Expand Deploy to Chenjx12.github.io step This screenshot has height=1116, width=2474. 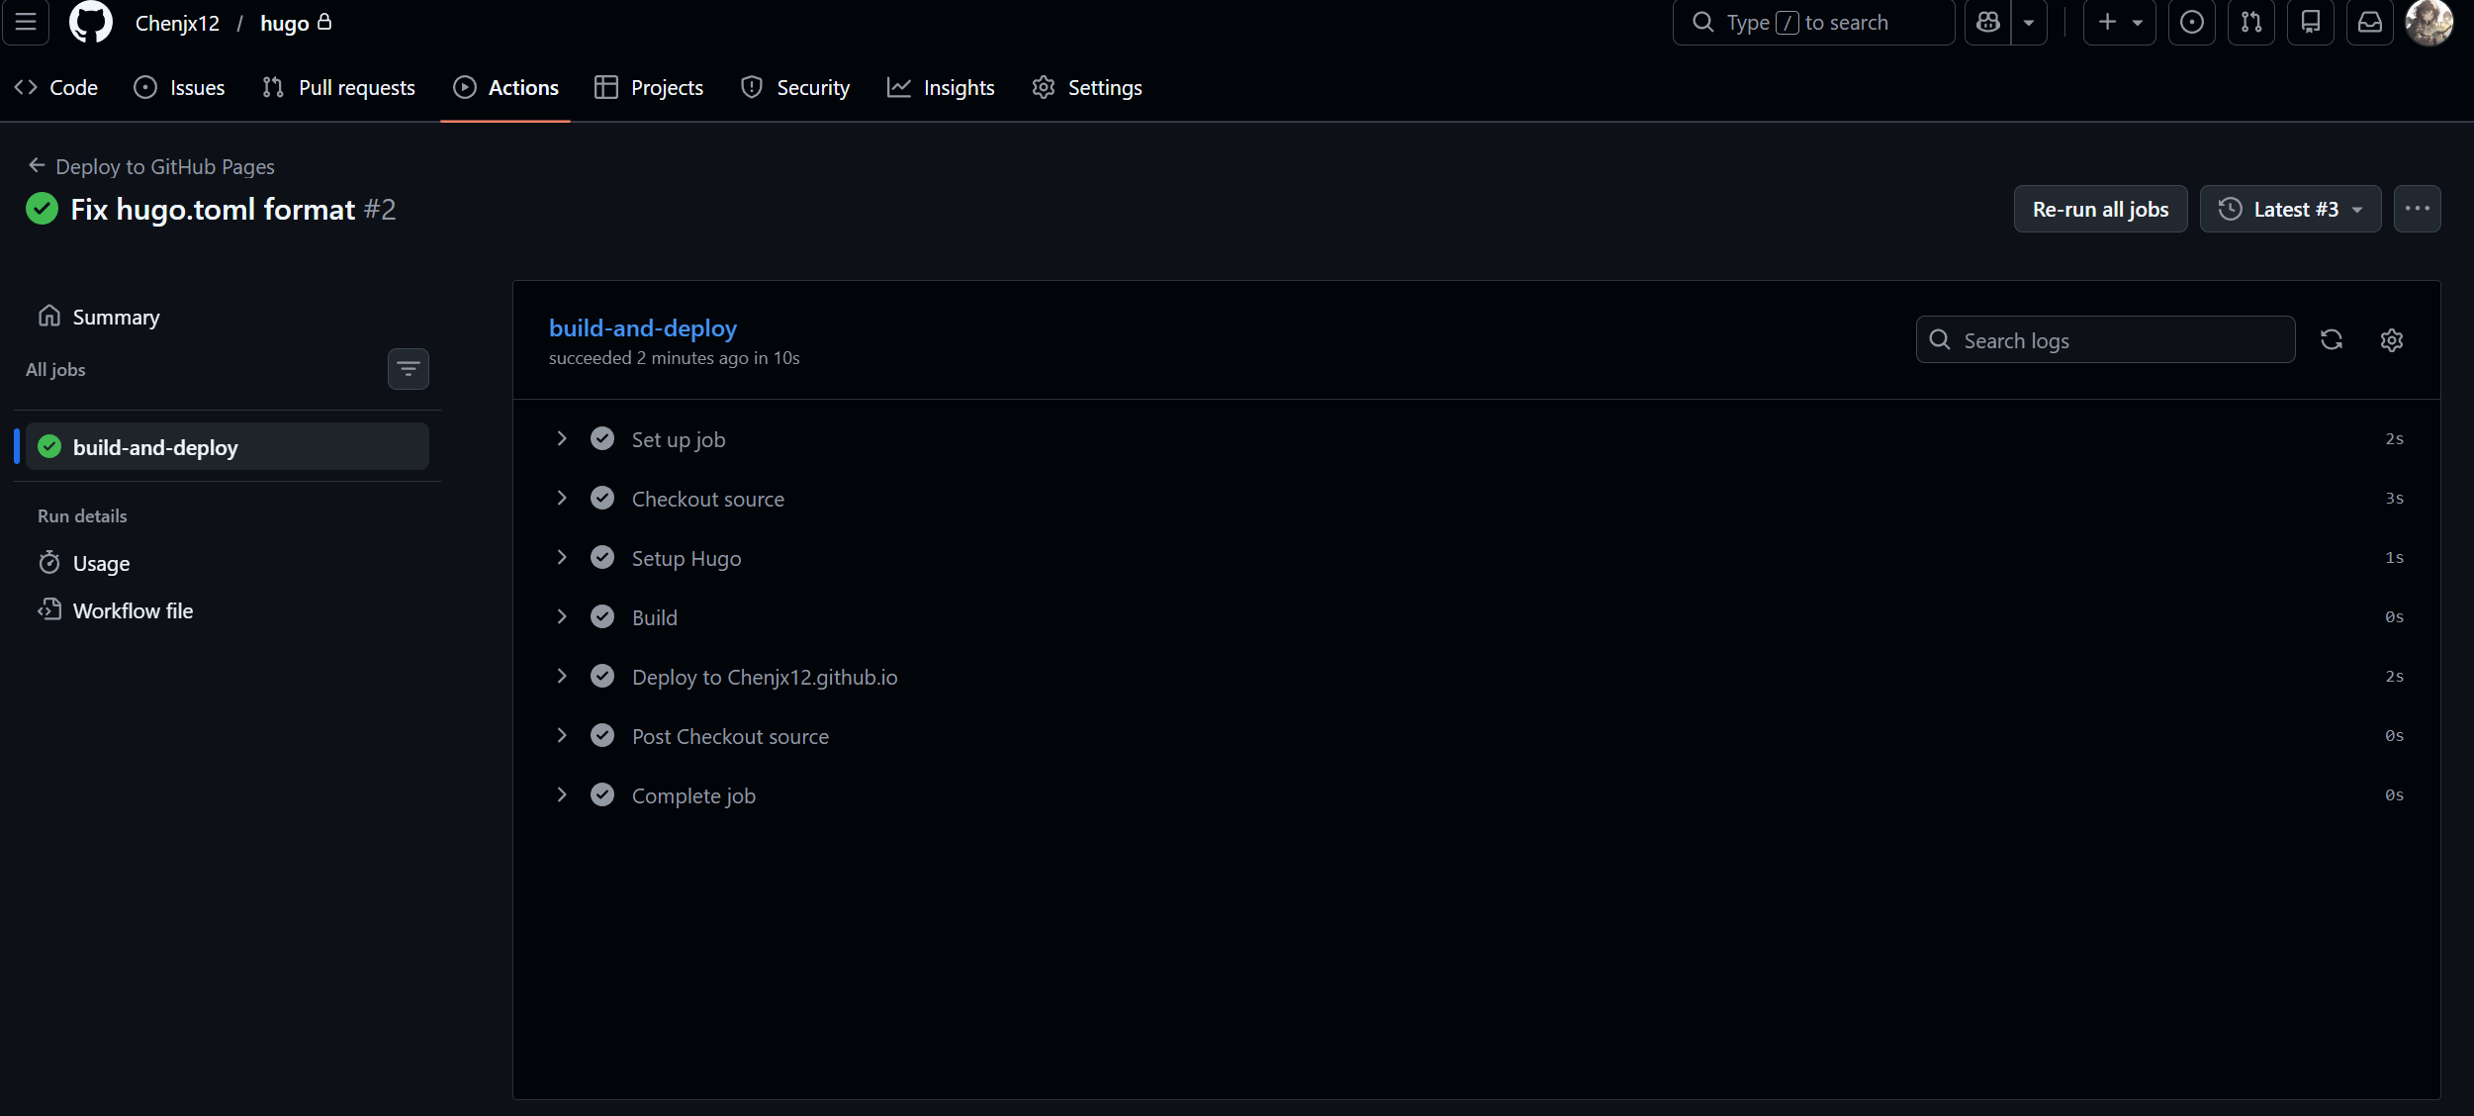1477,677
